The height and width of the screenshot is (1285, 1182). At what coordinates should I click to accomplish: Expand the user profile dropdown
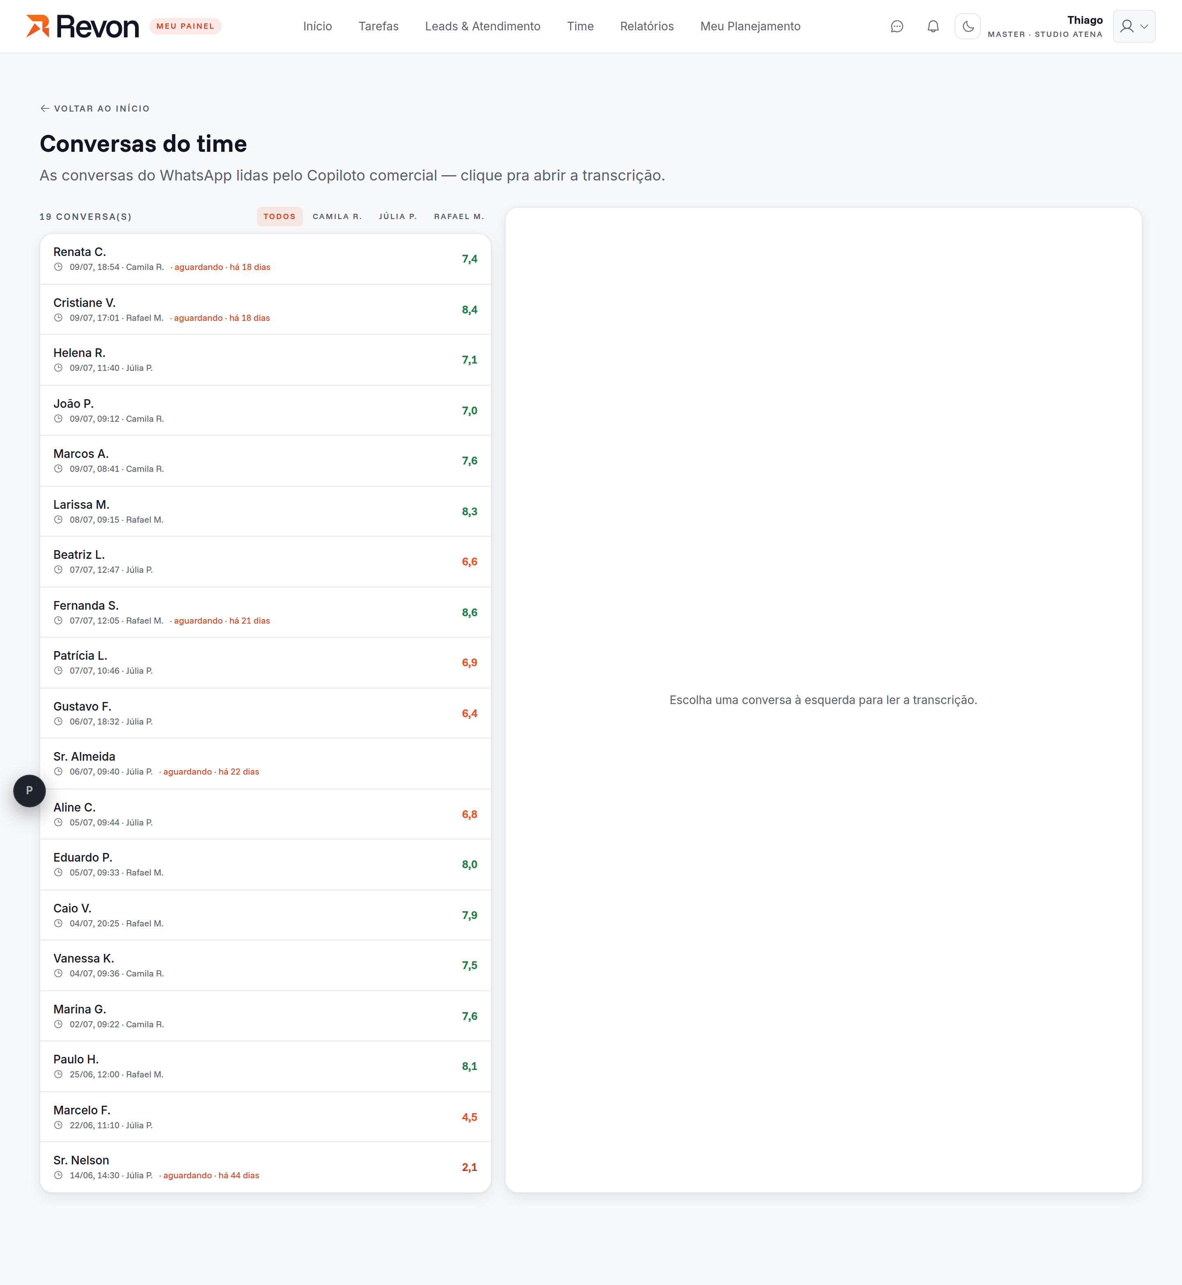[1134, 26]
